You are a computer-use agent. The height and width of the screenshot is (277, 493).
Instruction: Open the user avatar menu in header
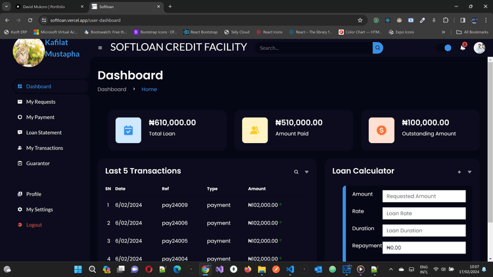coord(479,48)
